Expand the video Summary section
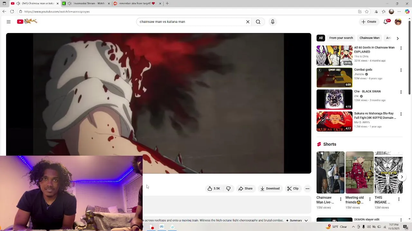 (x=297, y=220)
